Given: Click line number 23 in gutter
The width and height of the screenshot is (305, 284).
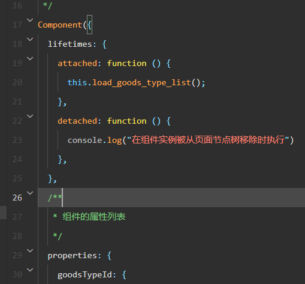Looking at the screenshot, I should [x=17, y=140].
